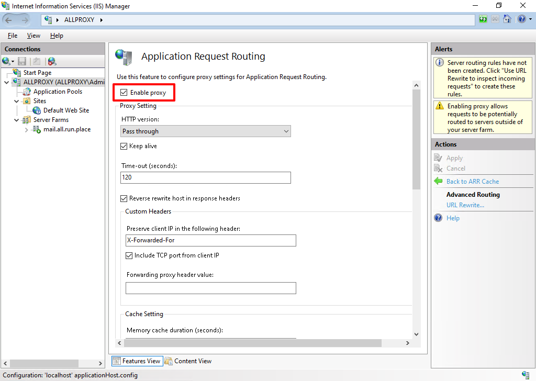Click the Help link in Actions

tap(453, 218)
